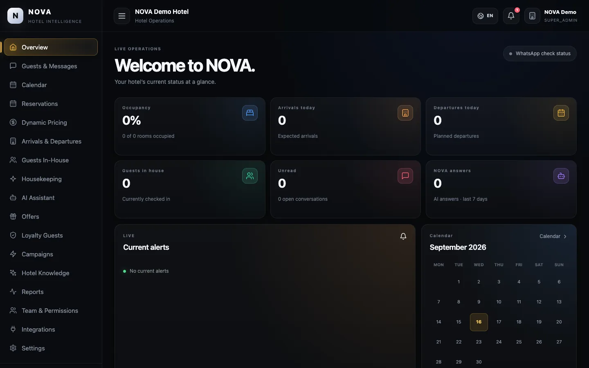Click the Occupancy 0% card
This screenshot has width=589, height=368.
[190, 126]
